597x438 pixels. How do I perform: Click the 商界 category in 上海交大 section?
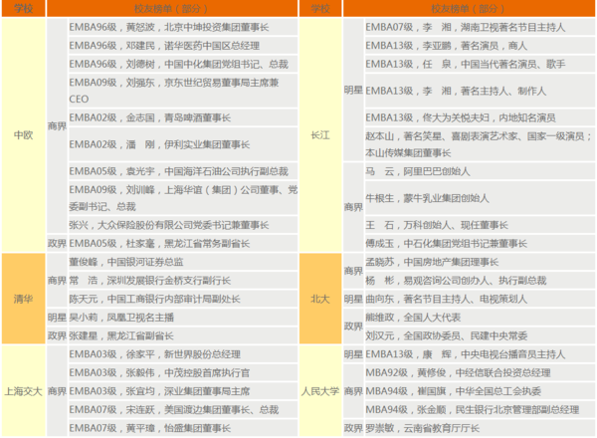(x=57, y=391)
